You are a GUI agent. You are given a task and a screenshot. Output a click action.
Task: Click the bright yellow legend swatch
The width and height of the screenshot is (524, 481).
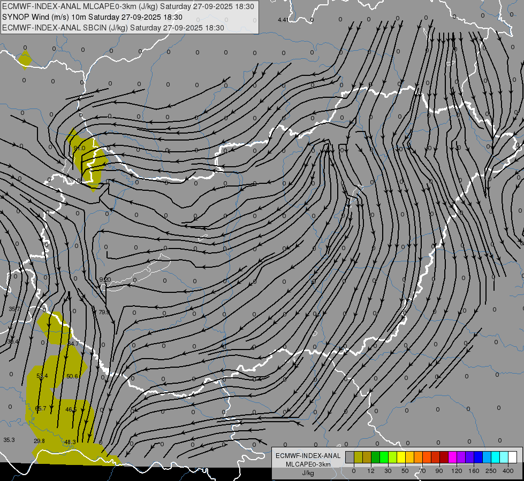[x=401, y=457]
